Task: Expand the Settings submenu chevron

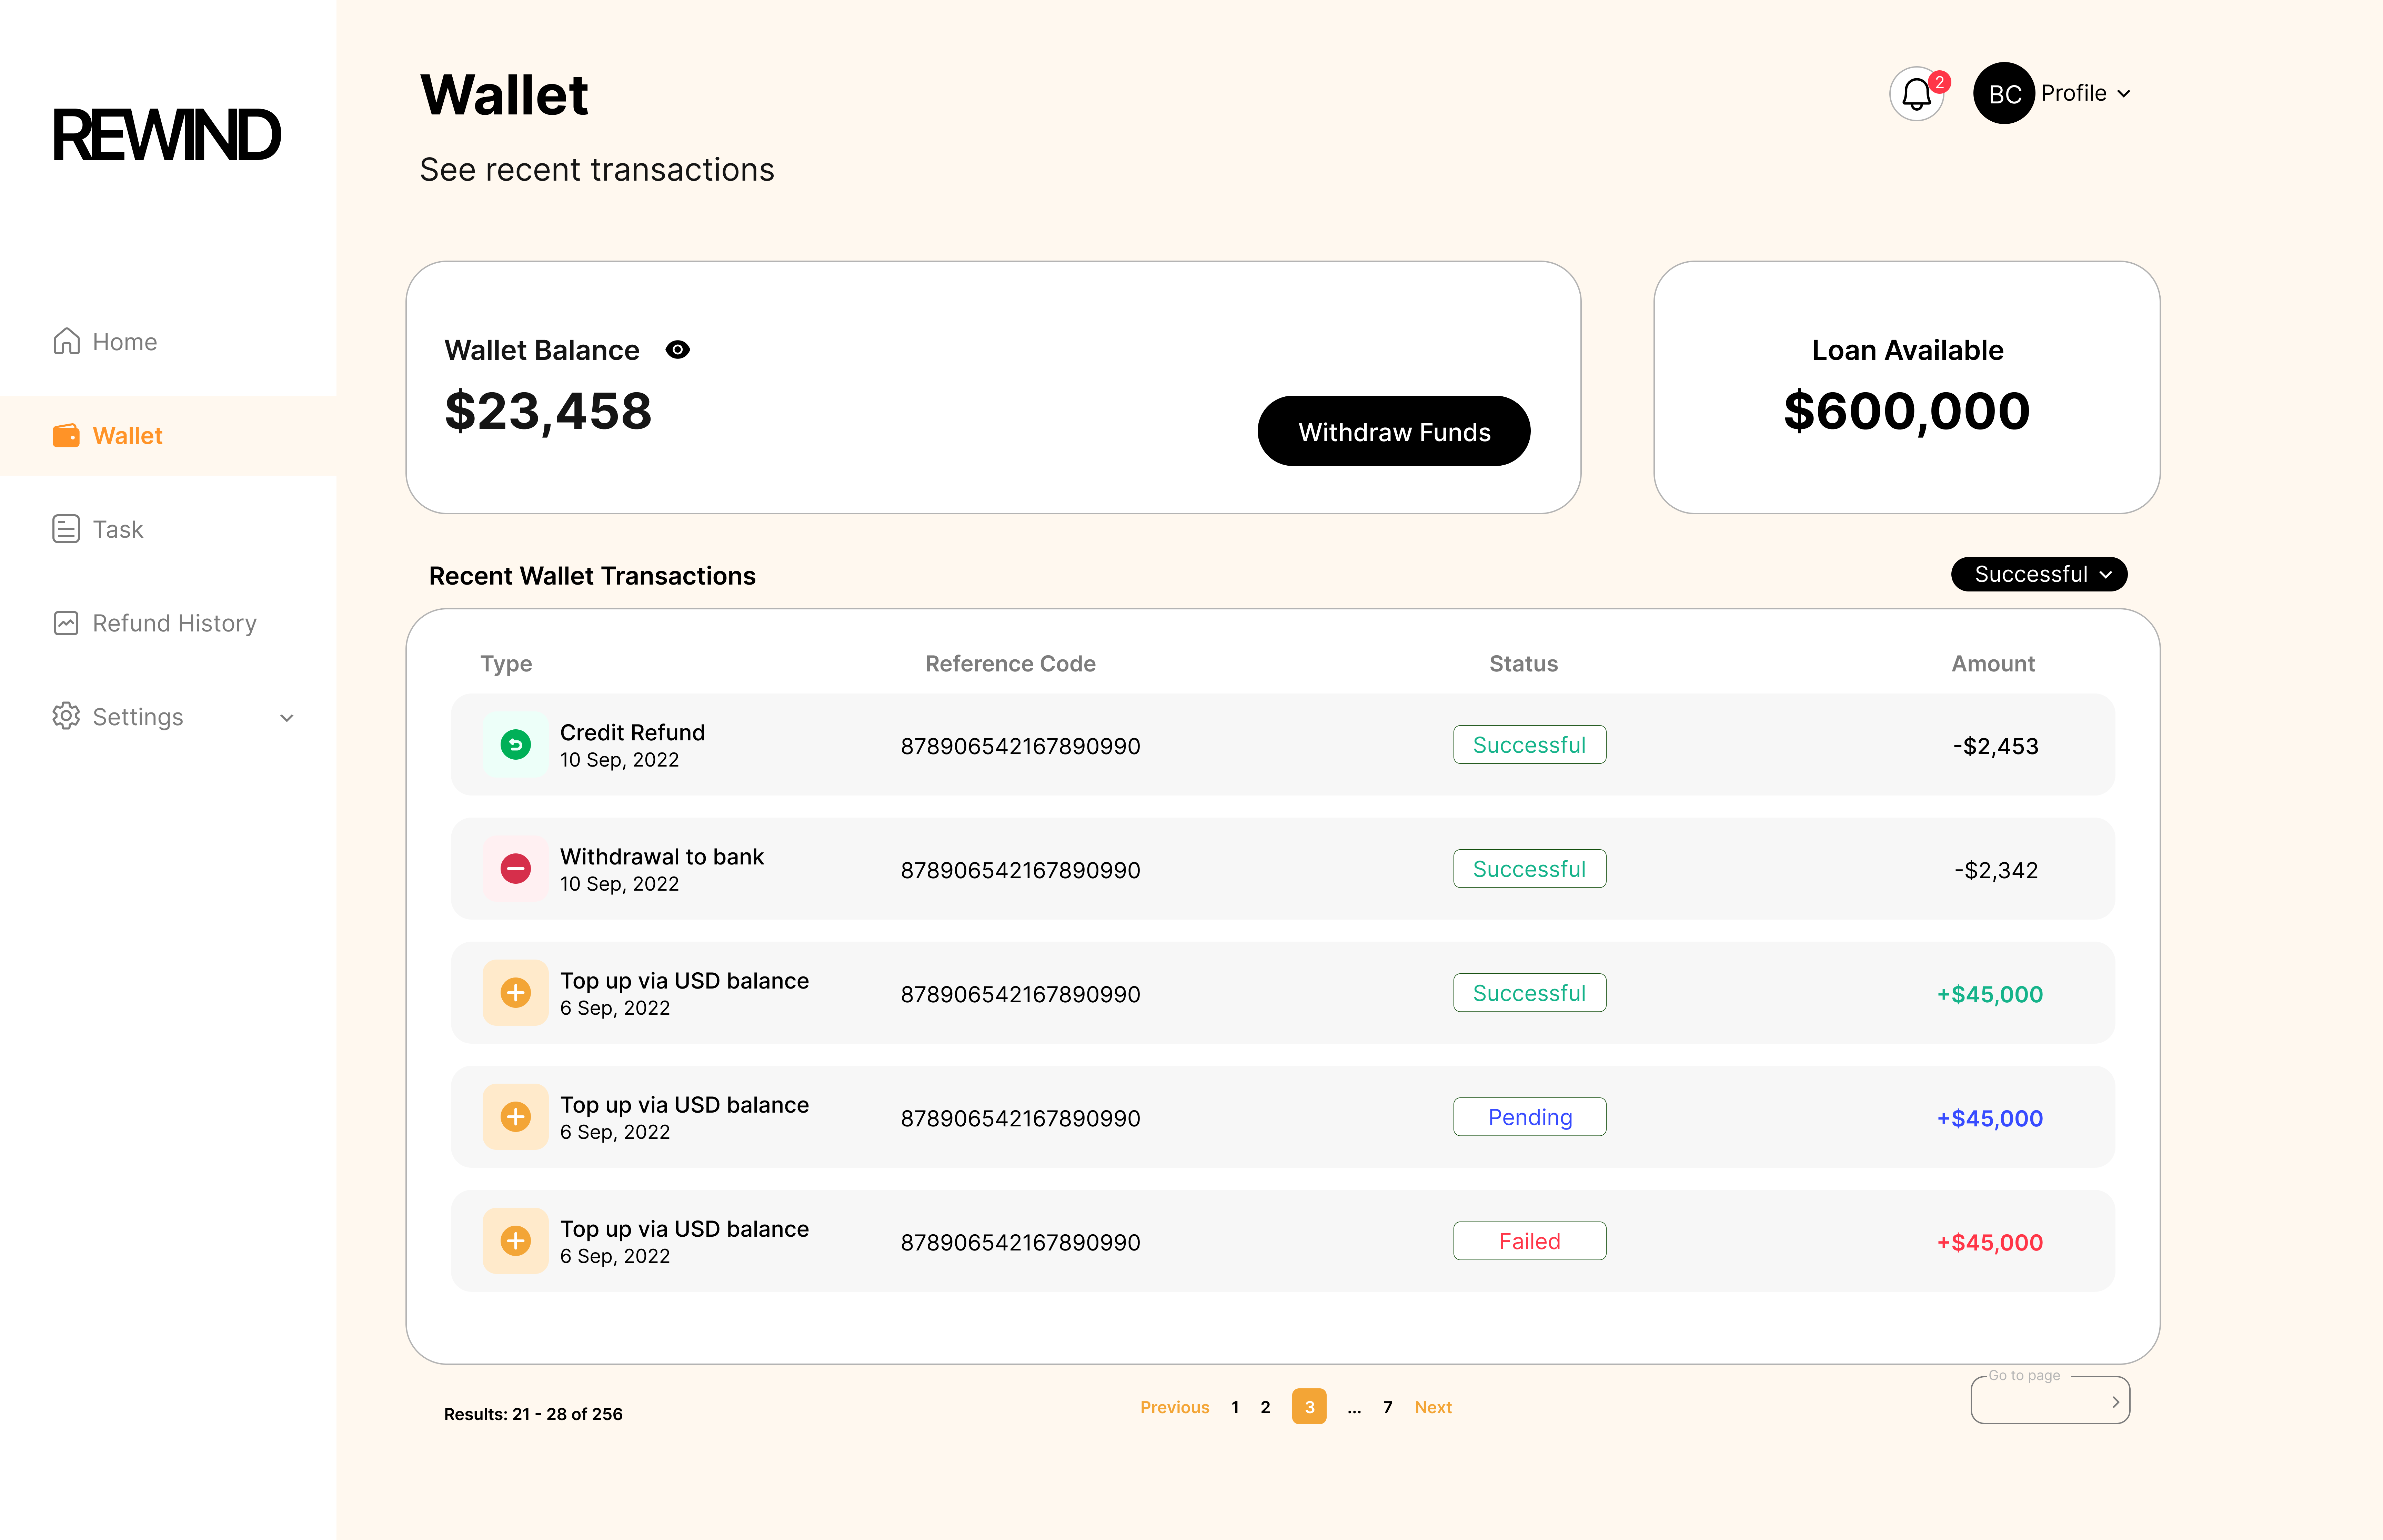Action: 287,718
